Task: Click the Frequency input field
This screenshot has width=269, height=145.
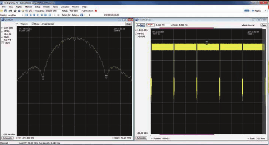Action: 52,11
